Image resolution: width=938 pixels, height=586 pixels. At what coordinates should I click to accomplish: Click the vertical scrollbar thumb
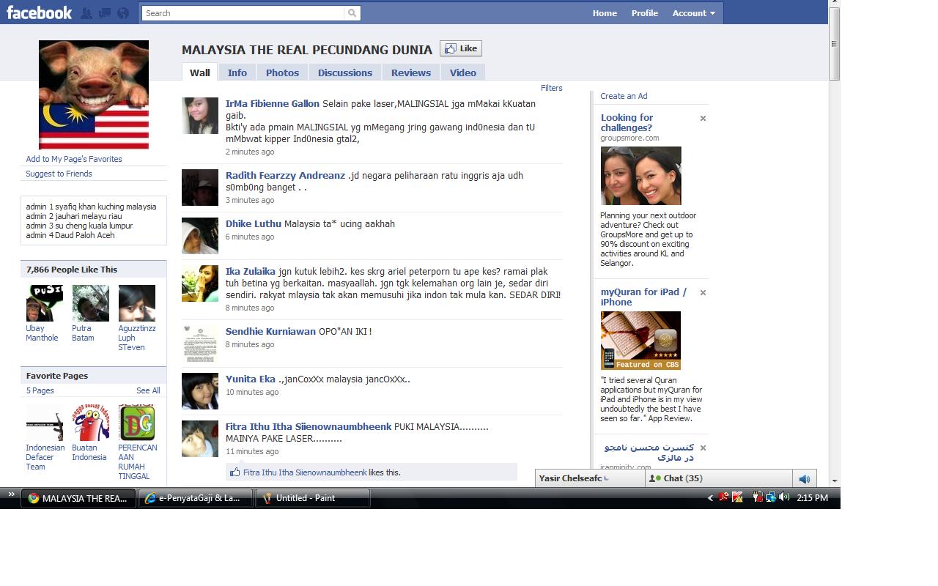point(834,45)
